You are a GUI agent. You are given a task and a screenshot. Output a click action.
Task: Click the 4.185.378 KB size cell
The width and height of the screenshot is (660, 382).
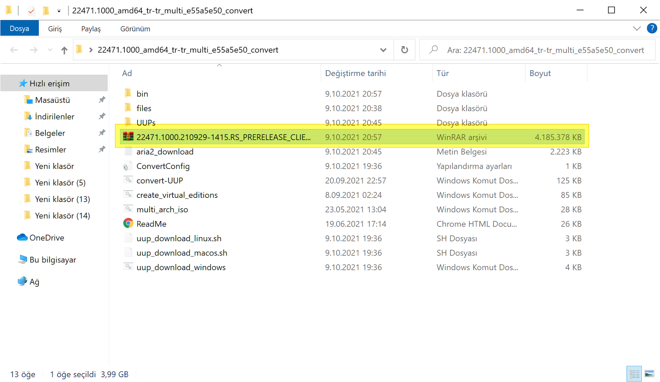[558, 137]
